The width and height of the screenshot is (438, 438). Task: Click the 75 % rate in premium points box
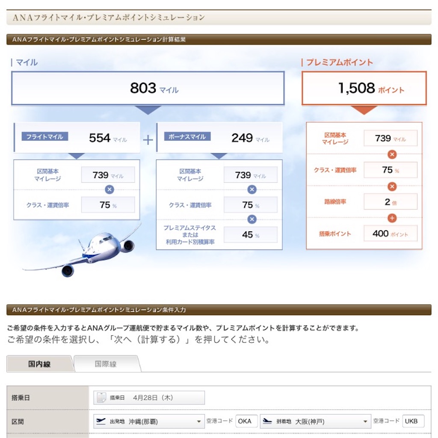click(391, 170)
